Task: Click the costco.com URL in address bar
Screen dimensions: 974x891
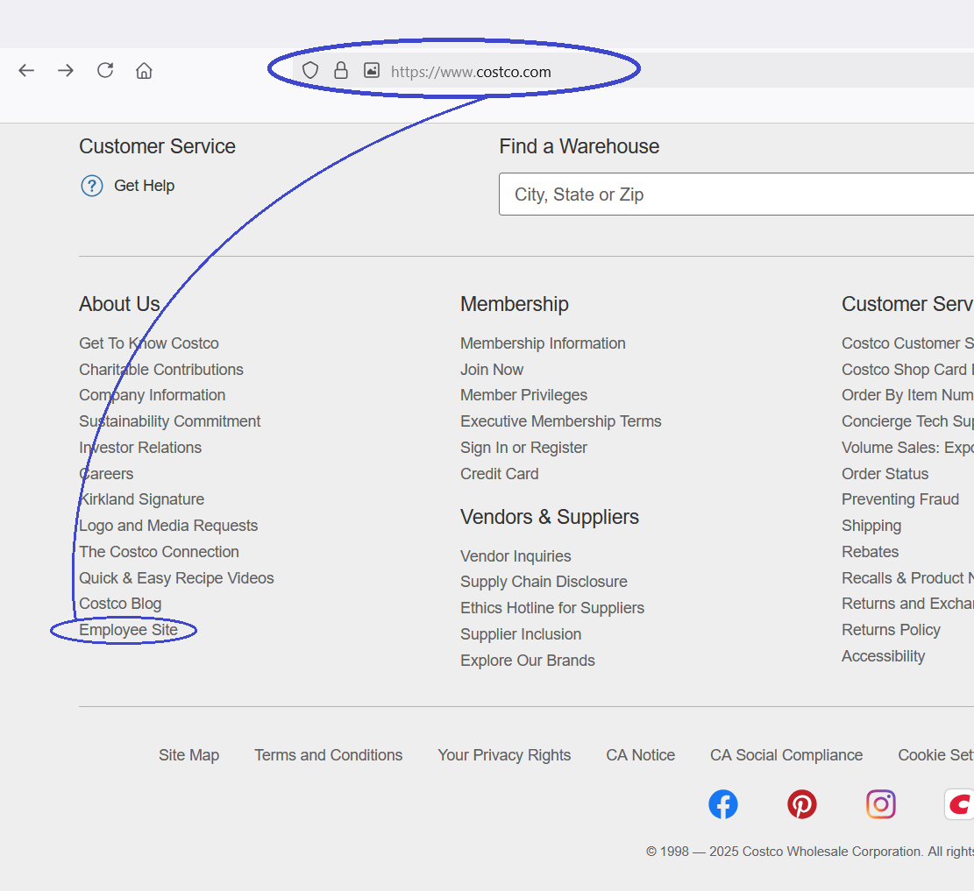Action: coord(471,72)
